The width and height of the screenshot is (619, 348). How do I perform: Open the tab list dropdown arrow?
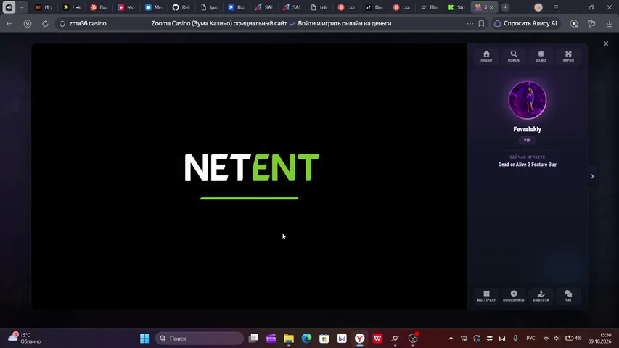click(x=22, y=7)
